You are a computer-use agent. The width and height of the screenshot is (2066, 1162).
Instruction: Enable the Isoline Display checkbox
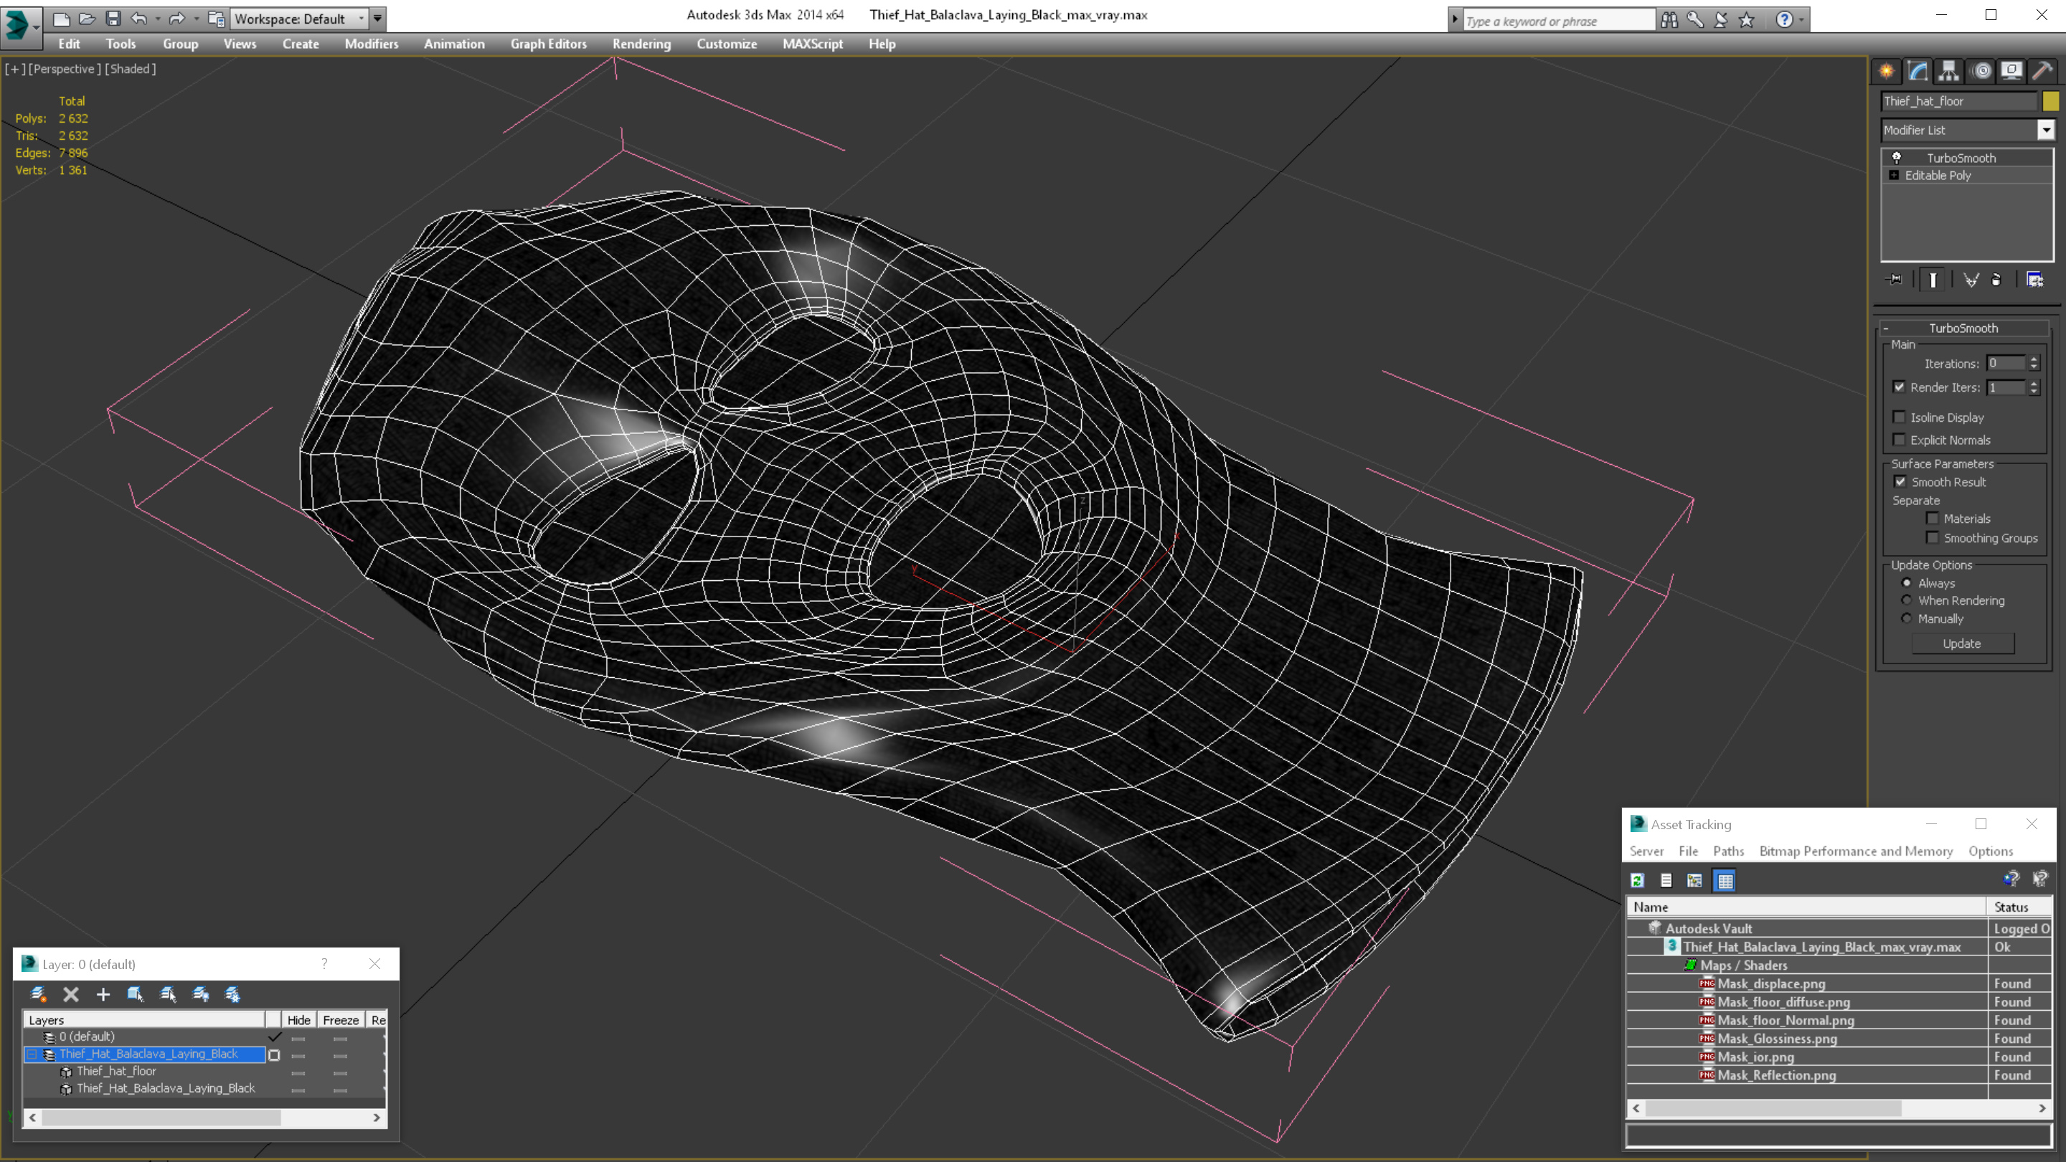[x=1899, y=417]
